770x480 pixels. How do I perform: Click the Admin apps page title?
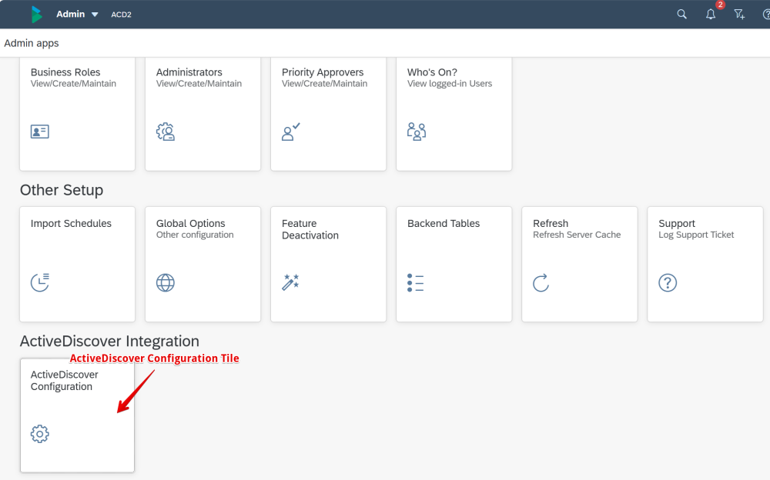tap(32, 43)
